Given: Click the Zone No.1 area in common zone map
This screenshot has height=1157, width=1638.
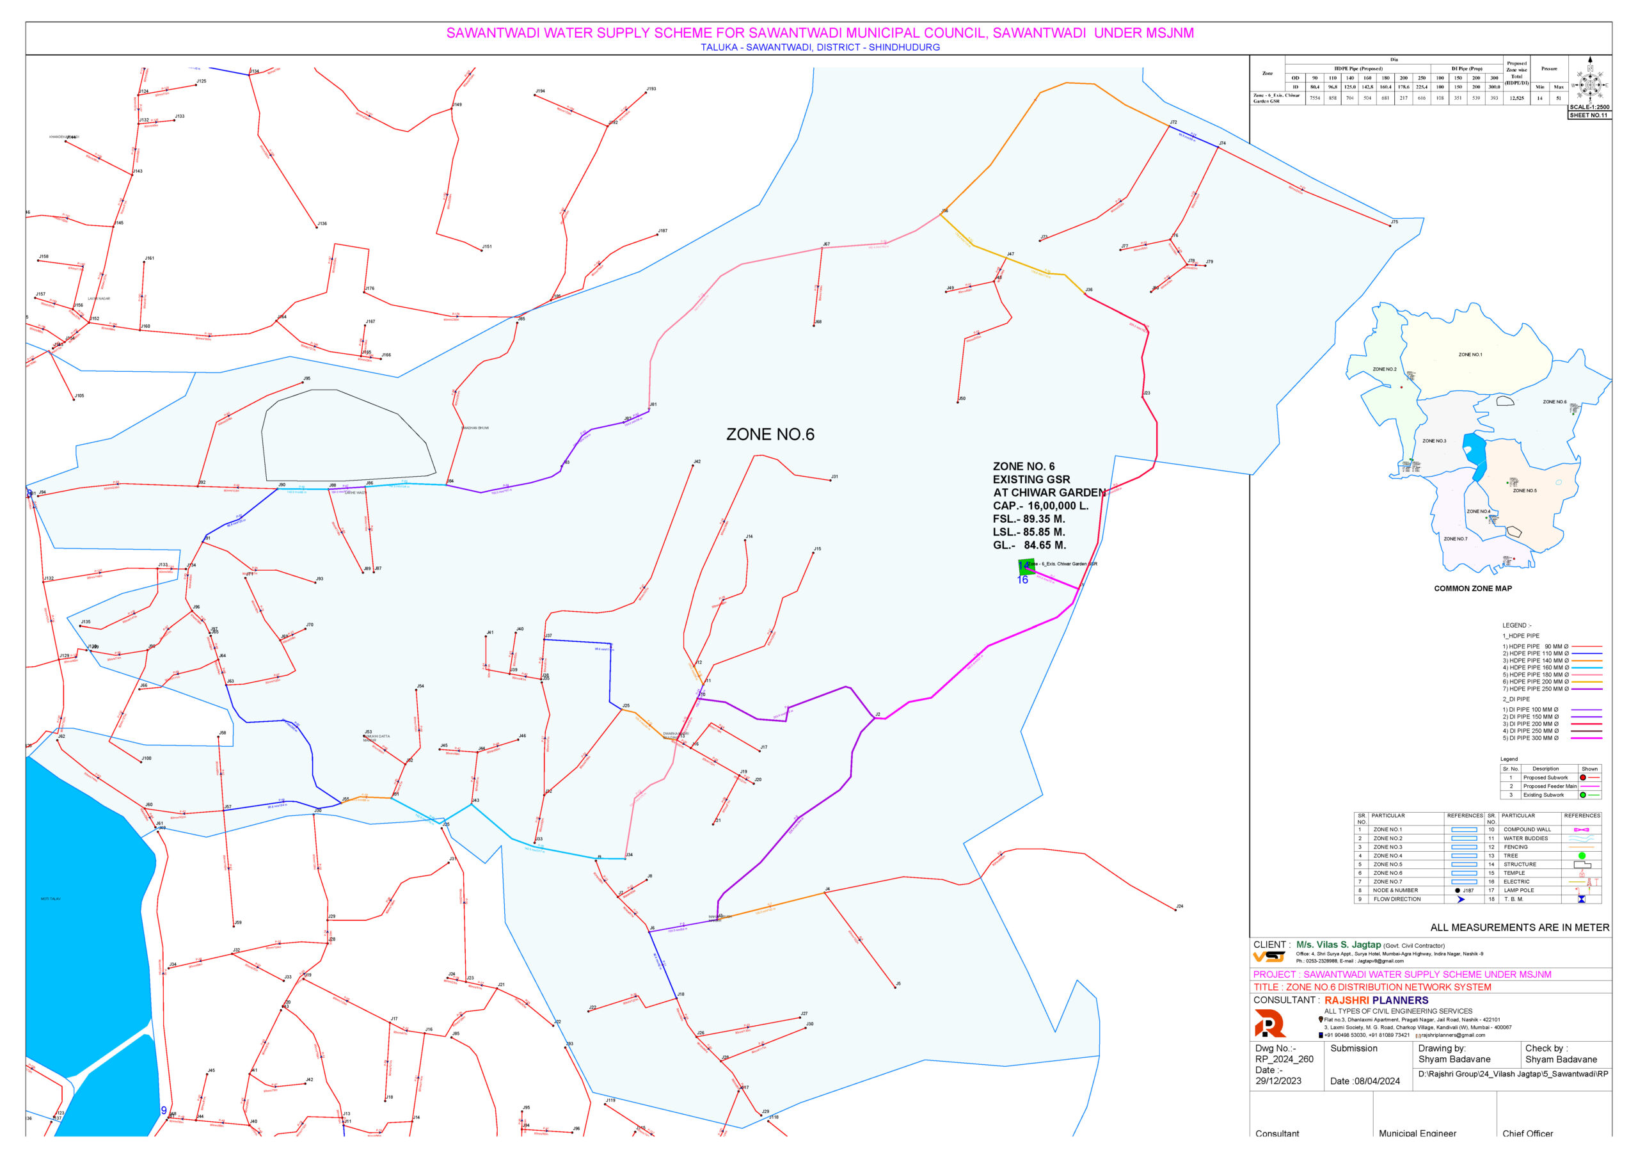Looking at the screenshot, I should pos(1470,355).
